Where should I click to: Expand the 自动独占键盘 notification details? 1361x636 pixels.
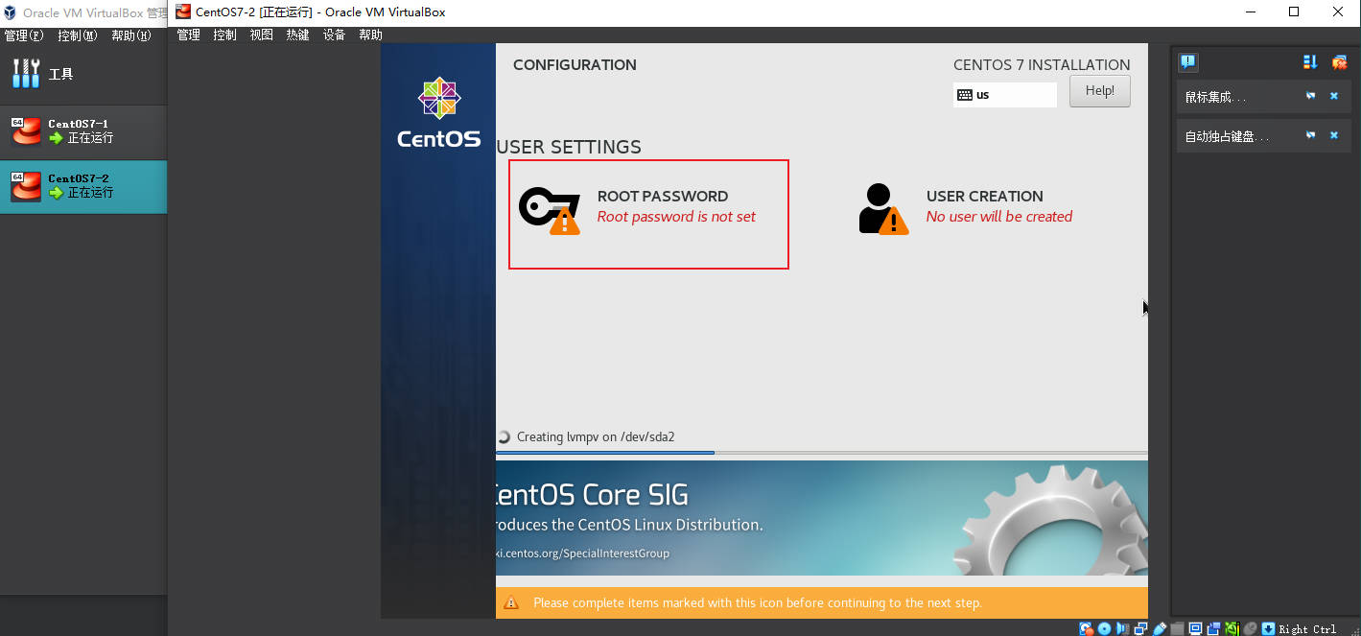(1310, 135)
